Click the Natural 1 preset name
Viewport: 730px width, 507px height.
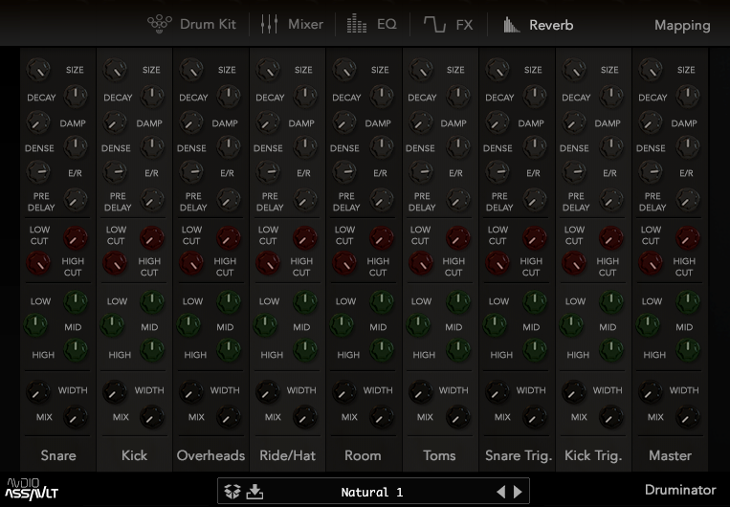click(372, 492)
